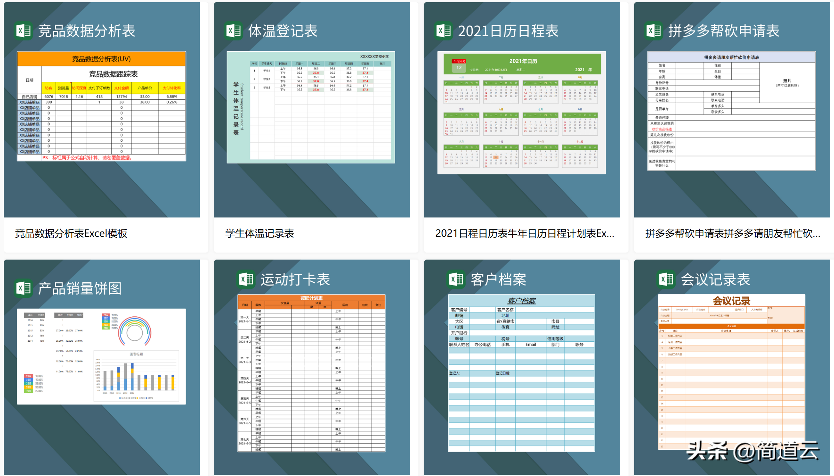
Task: Click Excel icon on 2021日历日程表 card
Action: [x=444, y=31]
